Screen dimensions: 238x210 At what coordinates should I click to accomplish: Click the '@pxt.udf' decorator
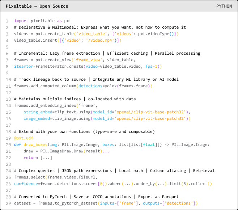[x=24, y=138]
